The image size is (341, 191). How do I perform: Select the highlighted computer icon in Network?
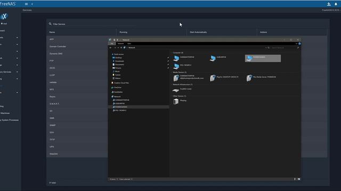click(x=249, y=58)
